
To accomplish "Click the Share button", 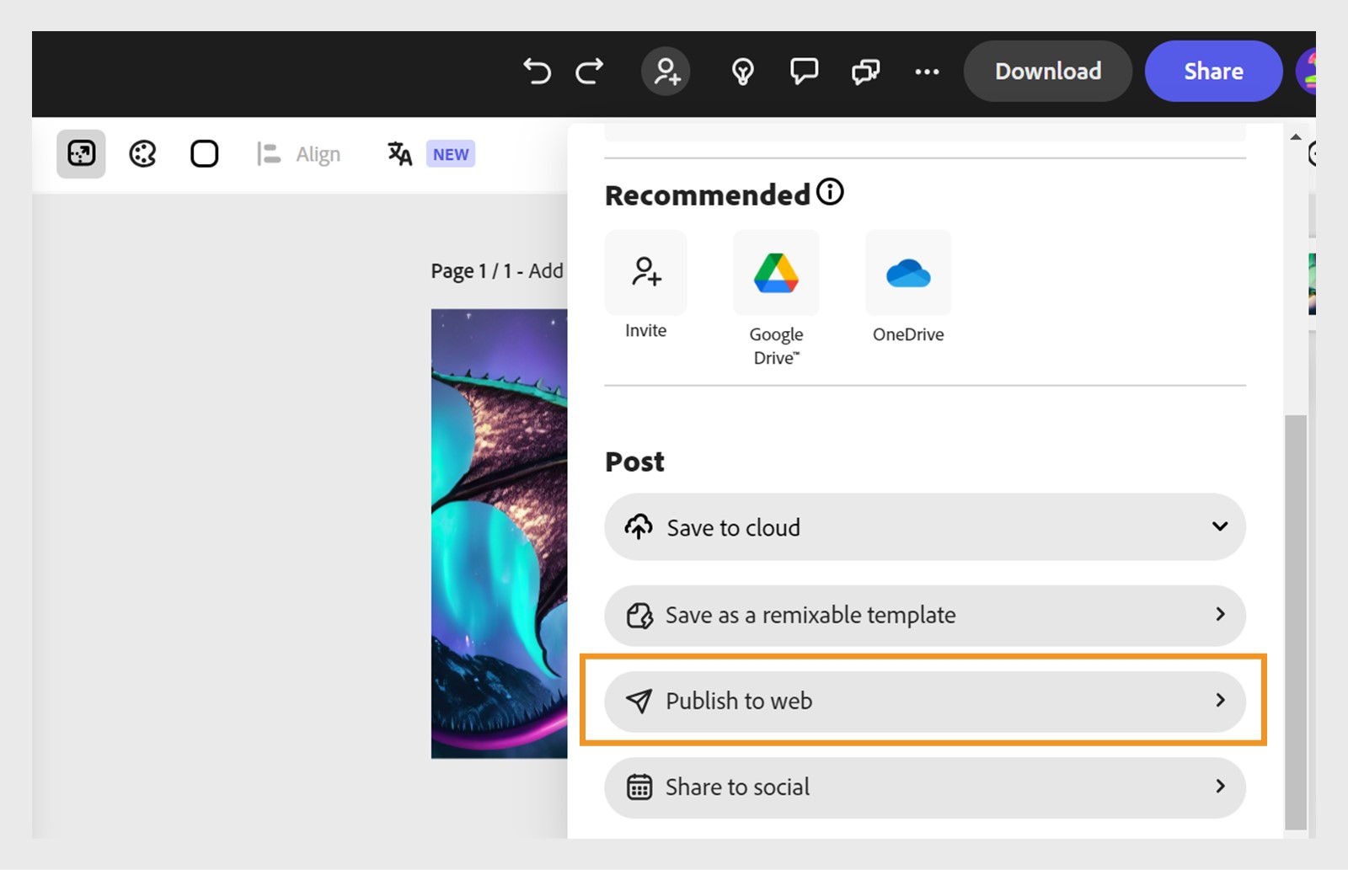I will pos(1213,72).
